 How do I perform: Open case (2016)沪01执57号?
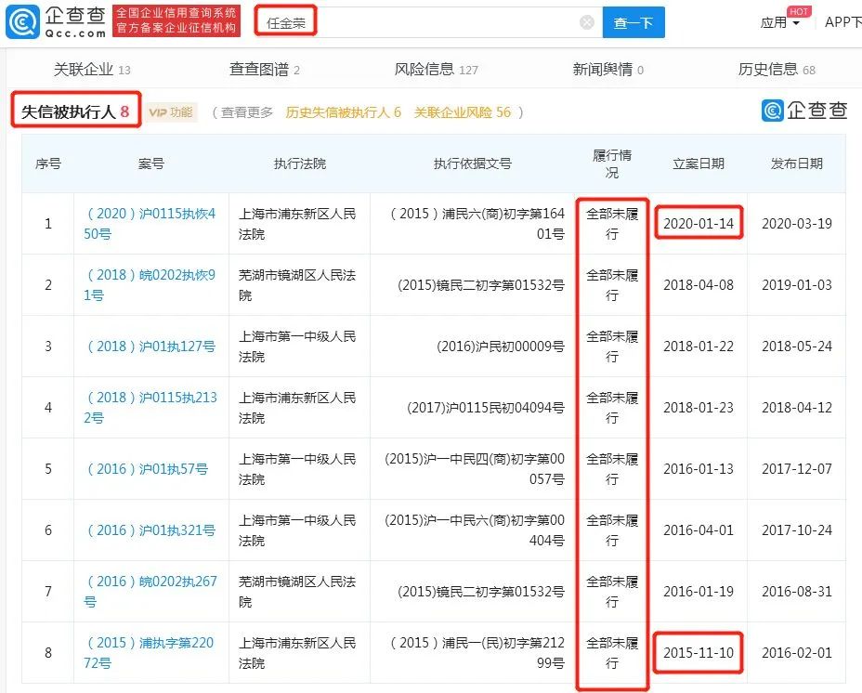(x=148, y=468)
